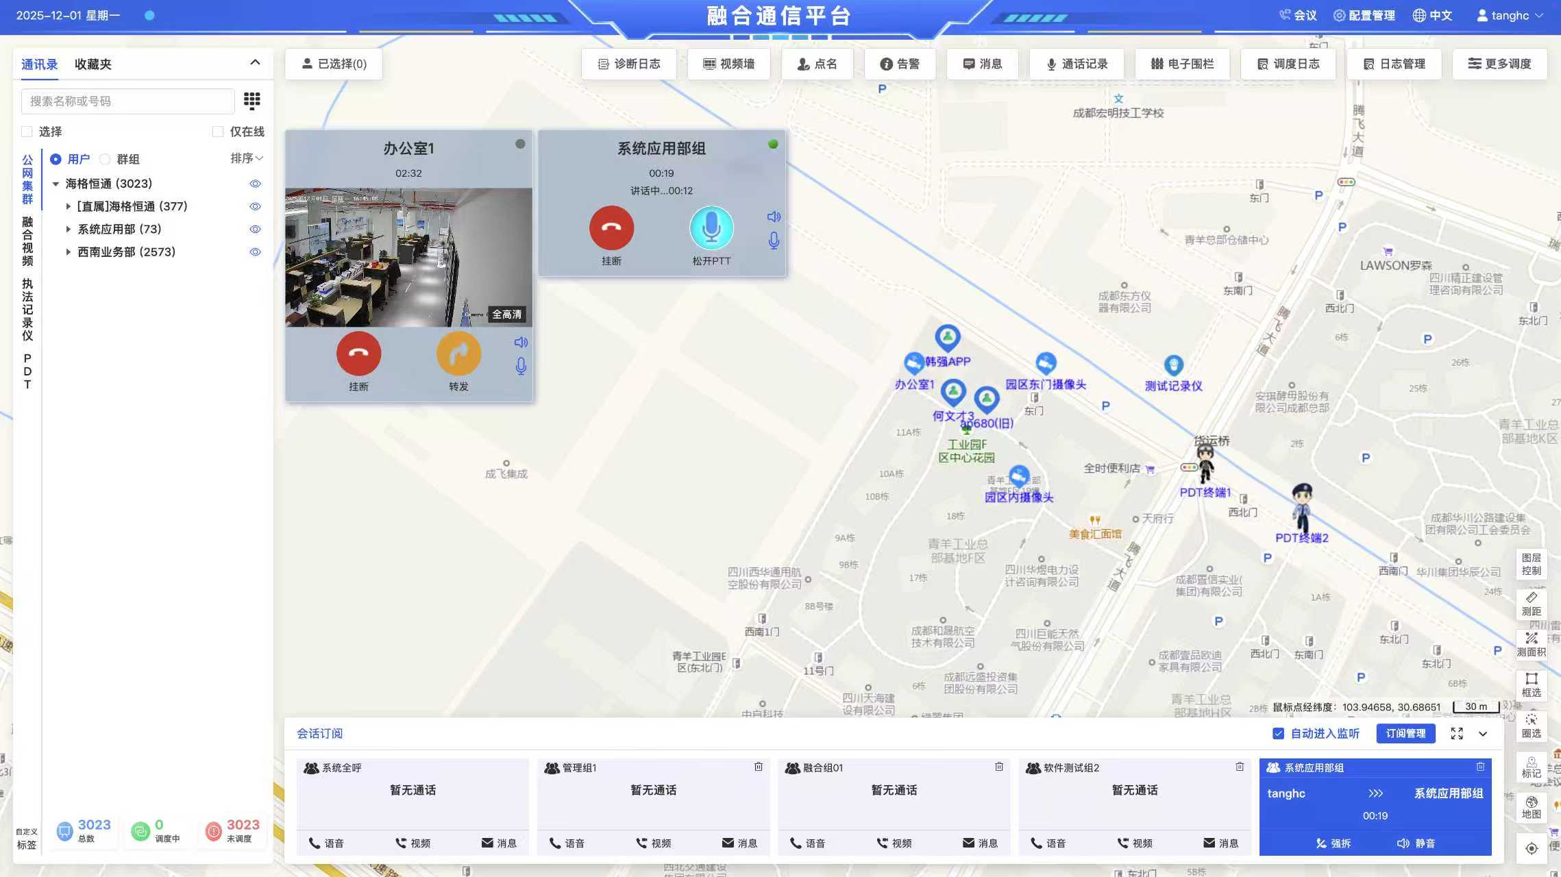Open the tanghc user dropdown menu
Viewport: 1561px width, 877px height.
coord(1510,15)
